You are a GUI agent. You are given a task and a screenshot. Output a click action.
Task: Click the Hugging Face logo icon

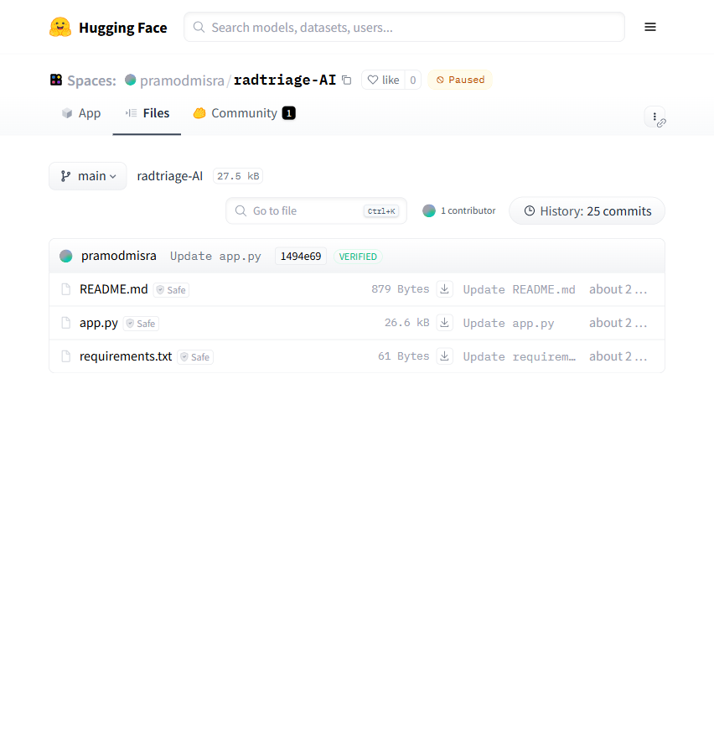[60, 28]
